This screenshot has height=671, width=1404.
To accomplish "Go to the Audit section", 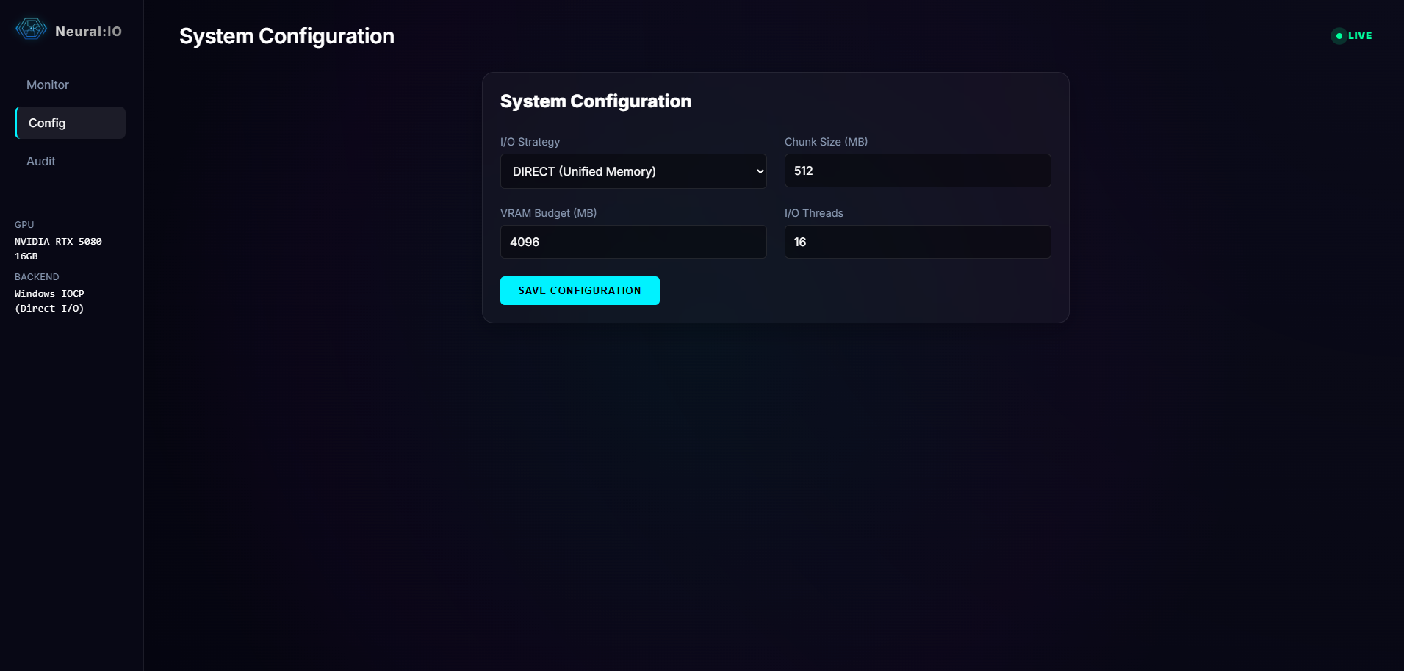I will click(70, 161).
